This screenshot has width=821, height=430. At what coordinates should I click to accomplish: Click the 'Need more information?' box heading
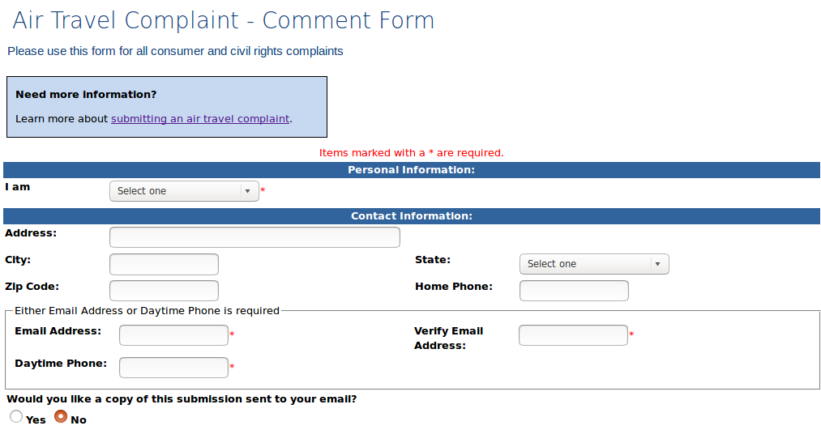86,95
